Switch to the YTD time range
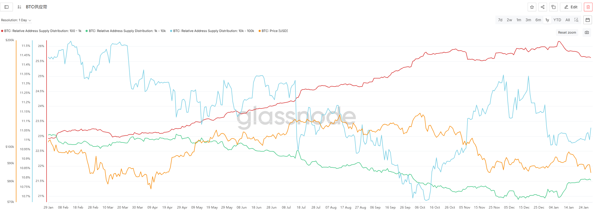The height and width of the screenshot is (215, 596). coord(557,20)
